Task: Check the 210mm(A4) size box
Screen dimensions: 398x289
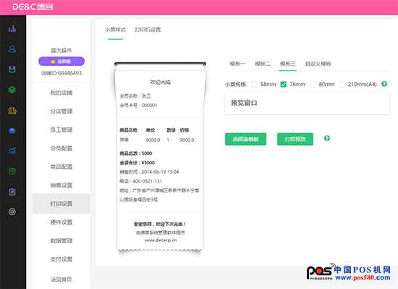Action: click(342, 84)
